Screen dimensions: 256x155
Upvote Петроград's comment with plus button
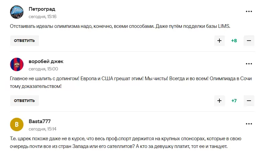[219, 41]
